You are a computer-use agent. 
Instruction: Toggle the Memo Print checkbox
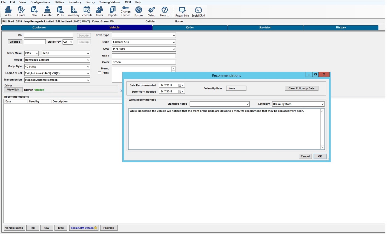pos(99,73)
